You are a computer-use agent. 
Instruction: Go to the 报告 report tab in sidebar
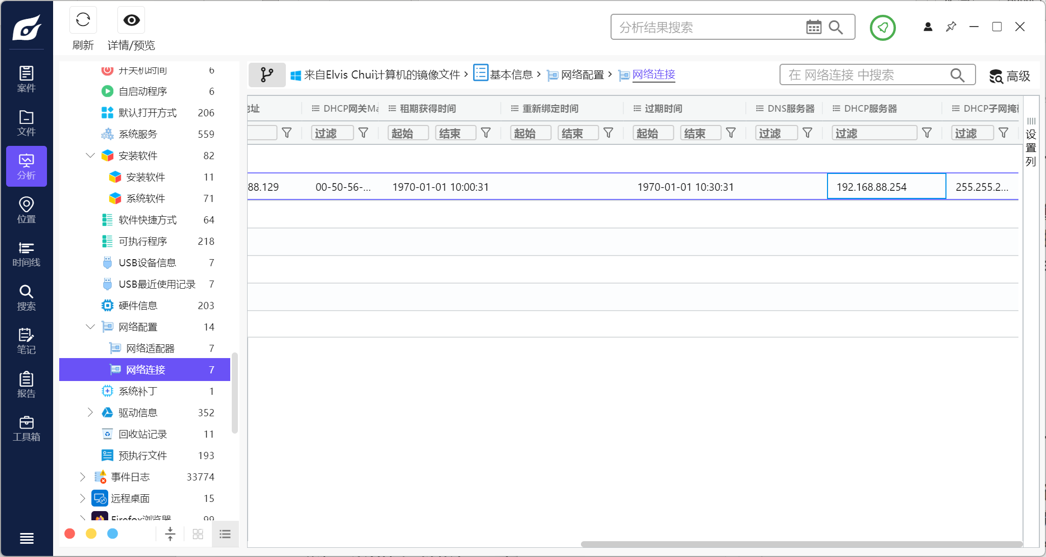click(x=27, y=385)
